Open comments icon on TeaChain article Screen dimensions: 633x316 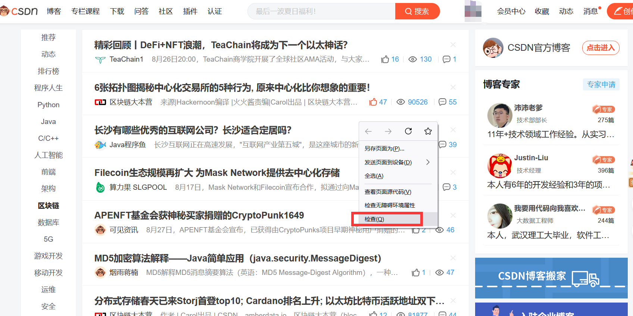tap(446, 59)
